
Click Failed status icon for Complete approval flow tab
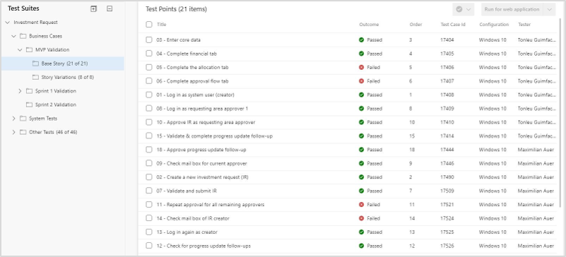point(361,81)
